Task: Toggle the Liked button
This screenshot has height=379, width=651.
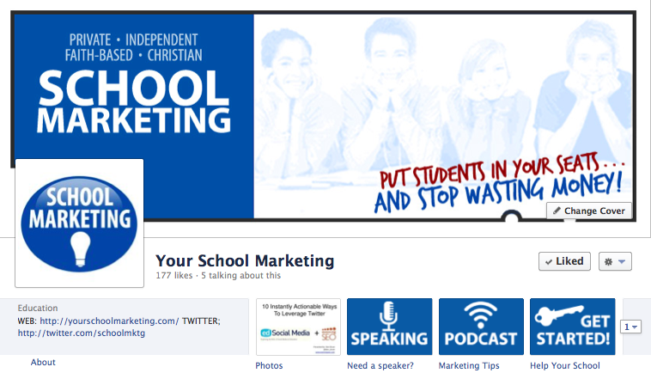Action: point(564,261)
